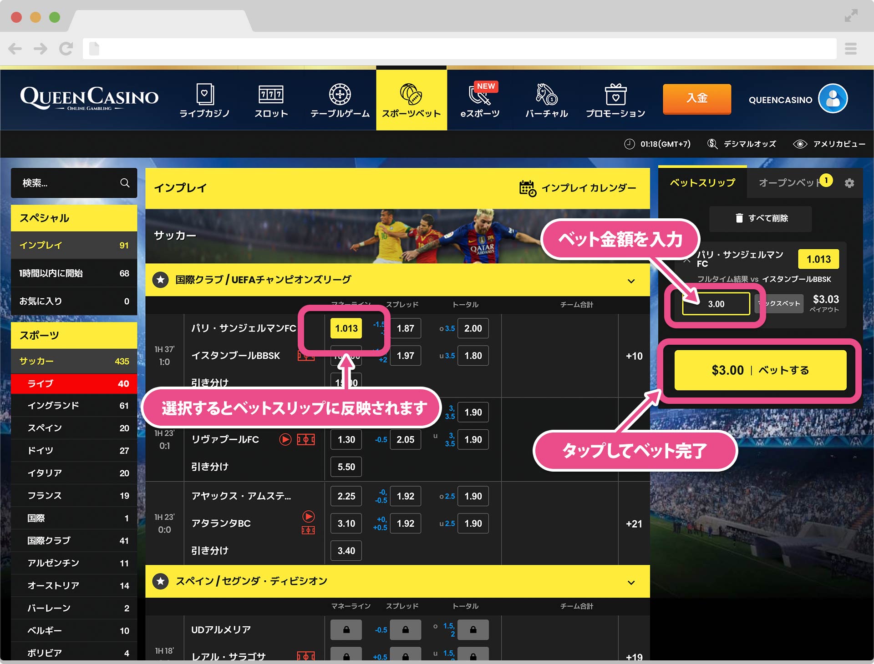Image resolution: width=874 pixels, height=664 pixels.
Task: Open the インプレイ カレンダー calendar
Action: 578,188
